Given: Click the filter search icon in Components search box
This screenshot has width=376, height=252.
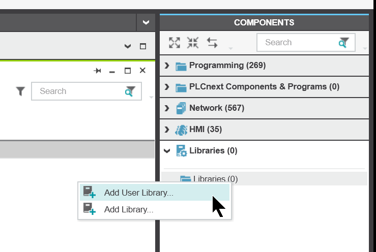Looking at the screenshot, I should tap(343, 42).
